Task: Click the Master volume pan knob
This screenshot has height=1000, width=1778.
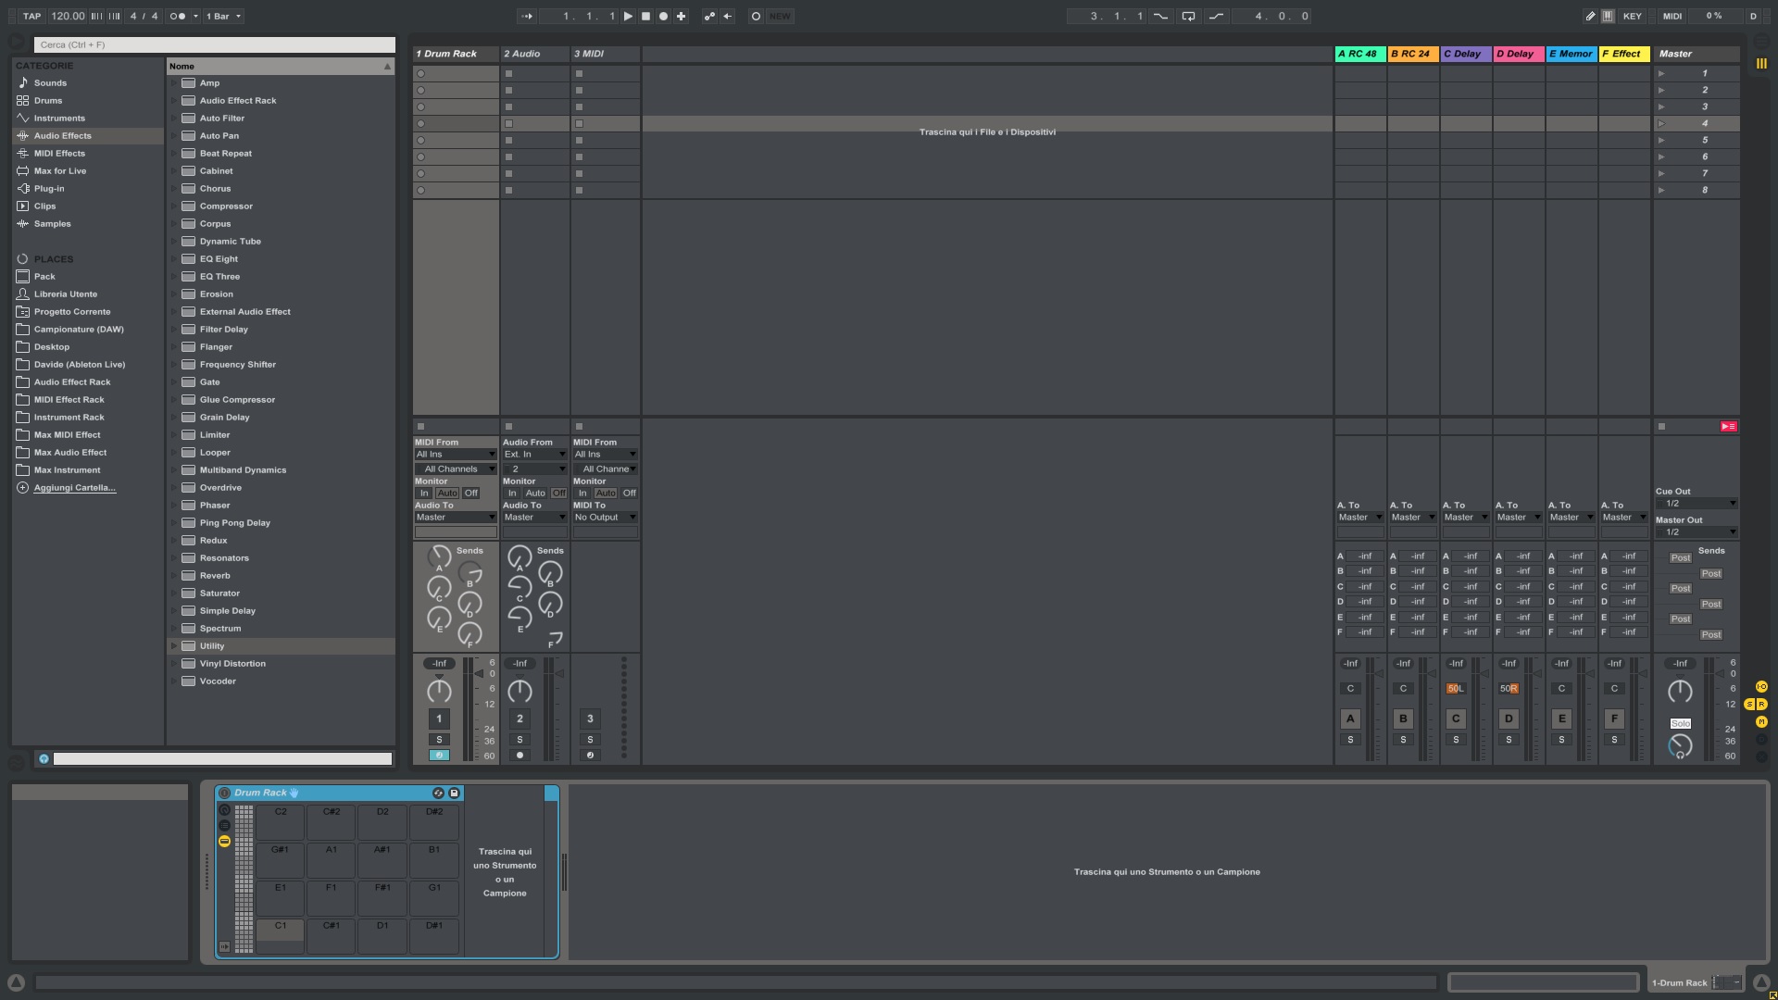Action: [1679, 691]
